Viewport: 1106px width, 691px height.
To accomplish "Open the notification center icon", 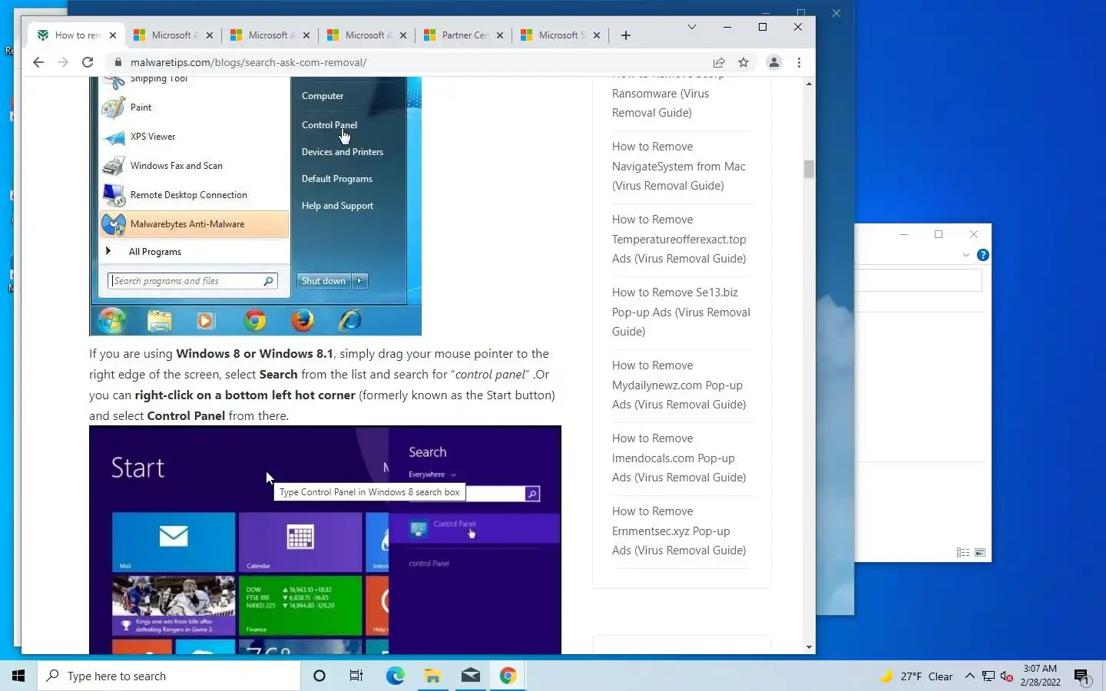I will click(x=1082, y=676).
